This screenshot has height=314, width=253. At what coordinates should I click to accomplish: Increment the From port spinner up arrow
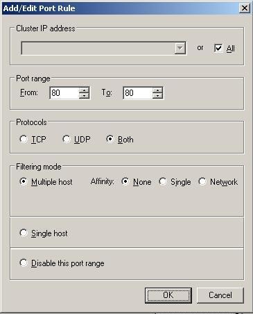(84, 90)
